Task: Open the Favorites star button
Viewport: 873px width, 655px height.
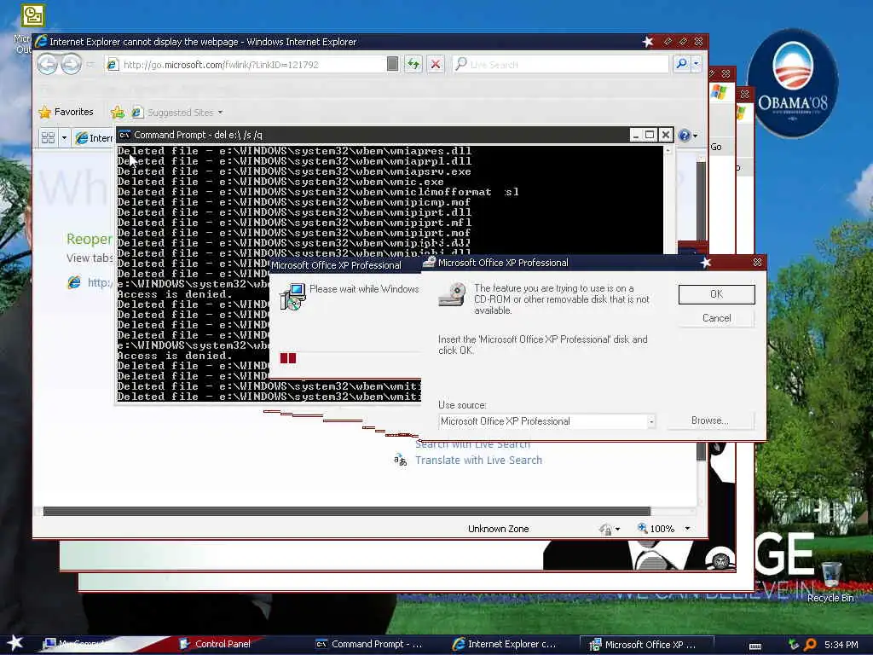Action: click(66, 112)
